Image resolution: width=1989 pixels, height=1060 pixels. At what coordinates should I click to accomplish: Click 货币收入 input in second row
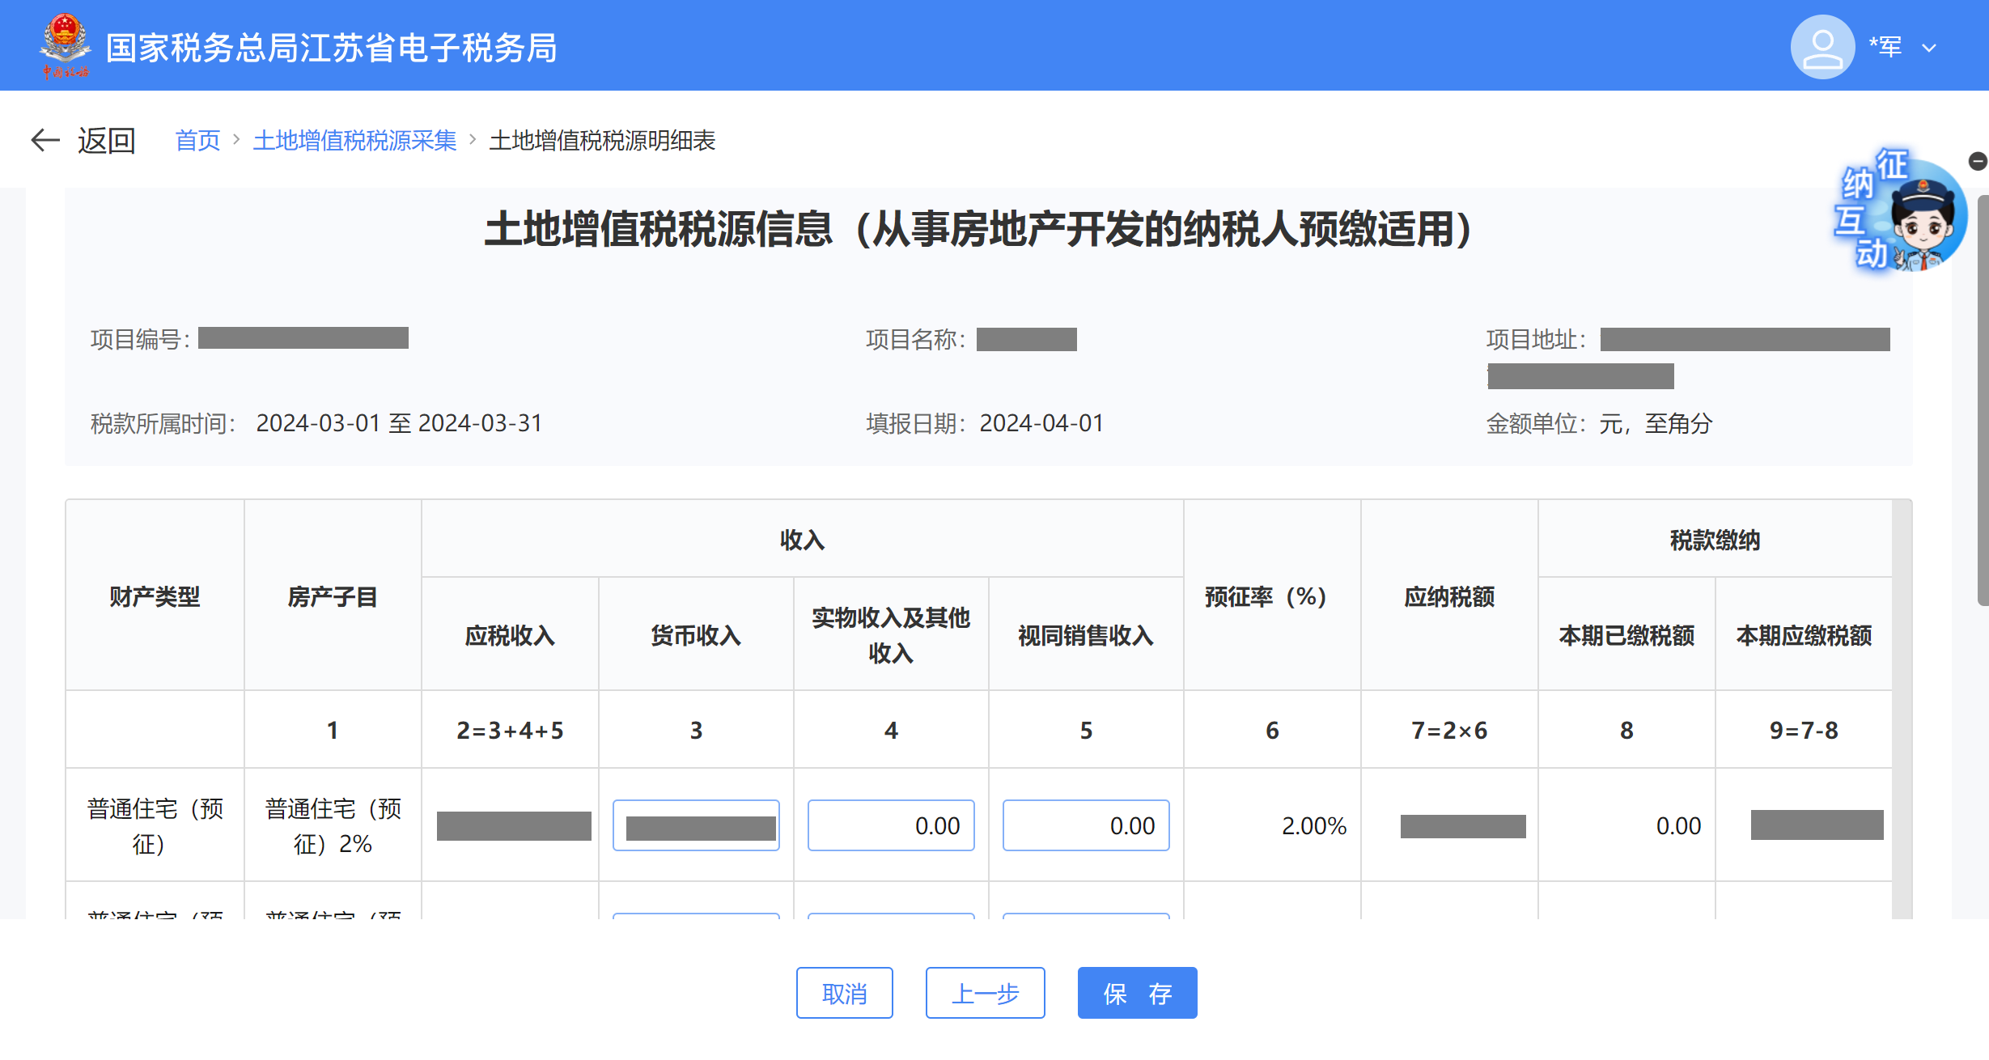click(x=696, y=915)
